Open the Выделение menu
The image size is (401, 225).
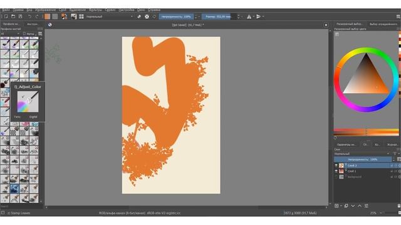(78, 10)
